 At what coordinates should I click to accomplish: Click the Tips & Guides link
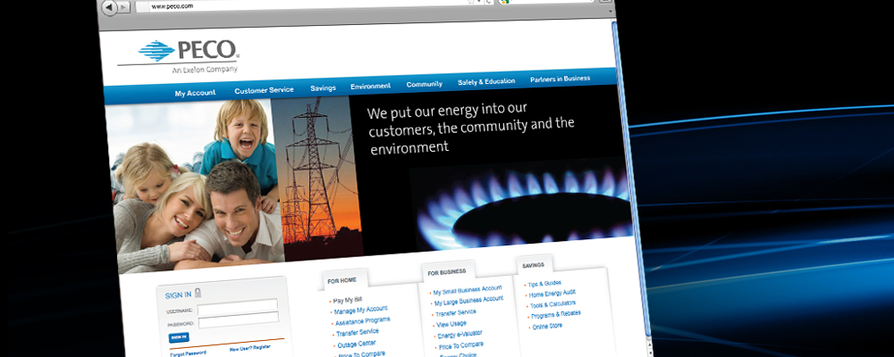click(x=544, y=284)
